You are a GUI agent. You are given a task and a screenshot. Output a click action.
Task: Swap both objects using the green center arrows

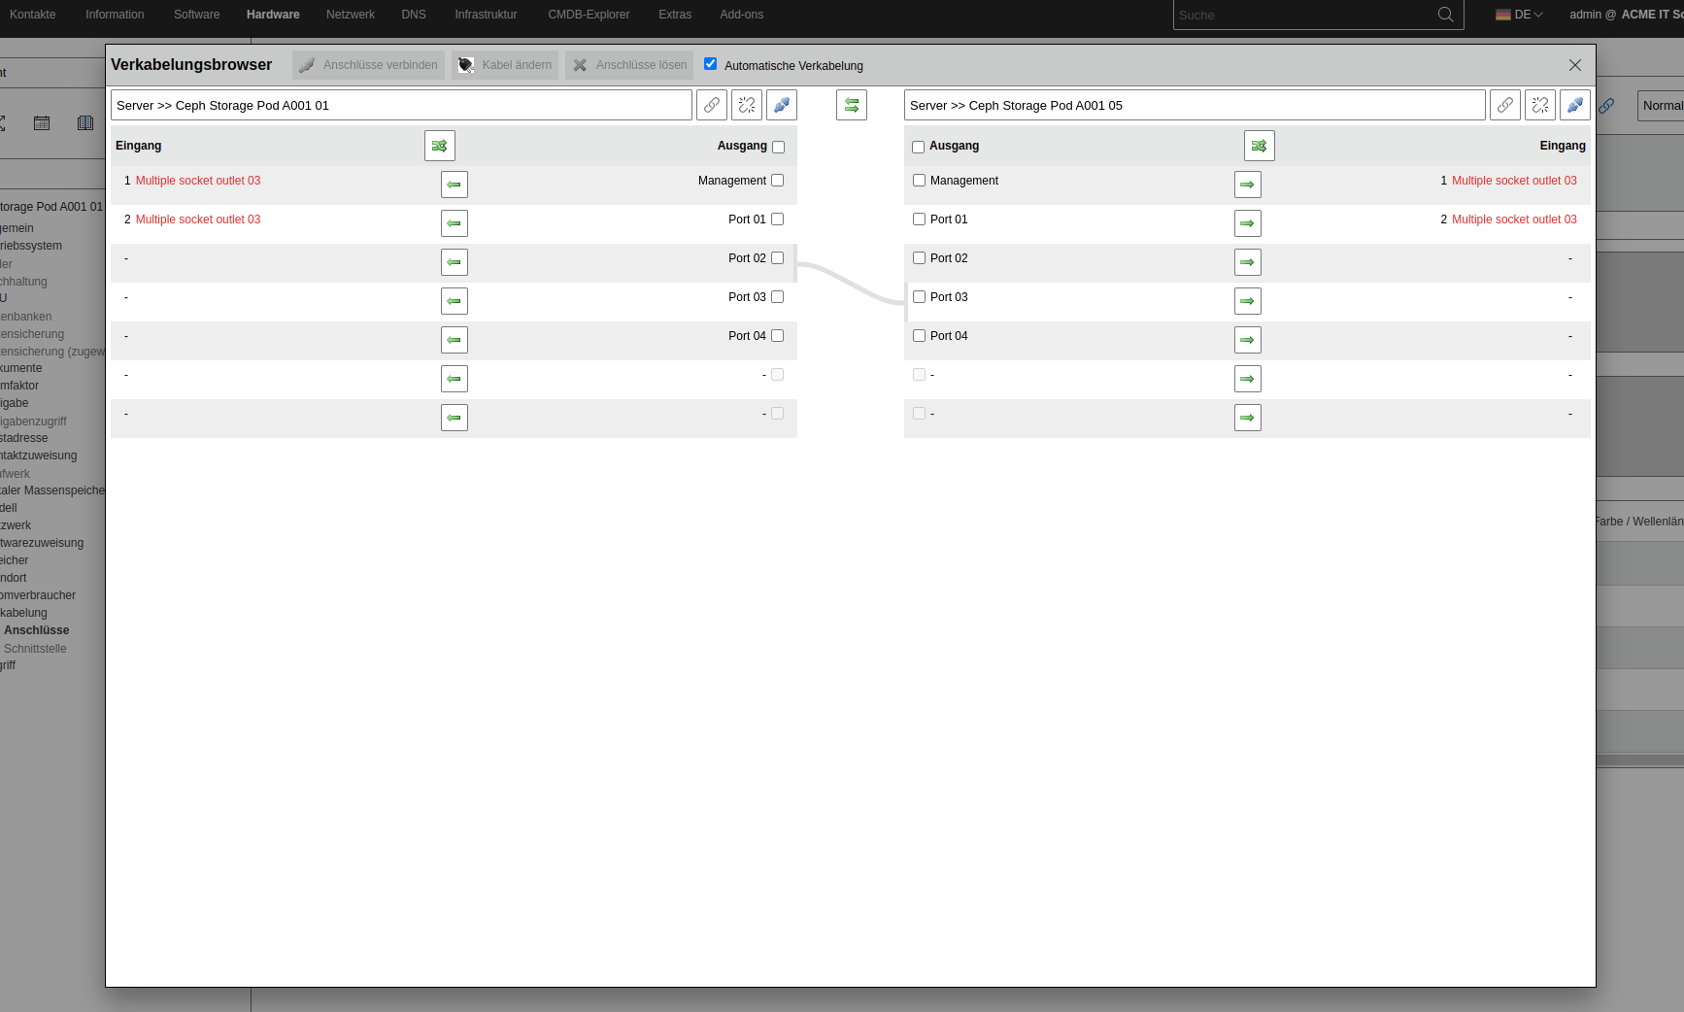coord(852,105)
